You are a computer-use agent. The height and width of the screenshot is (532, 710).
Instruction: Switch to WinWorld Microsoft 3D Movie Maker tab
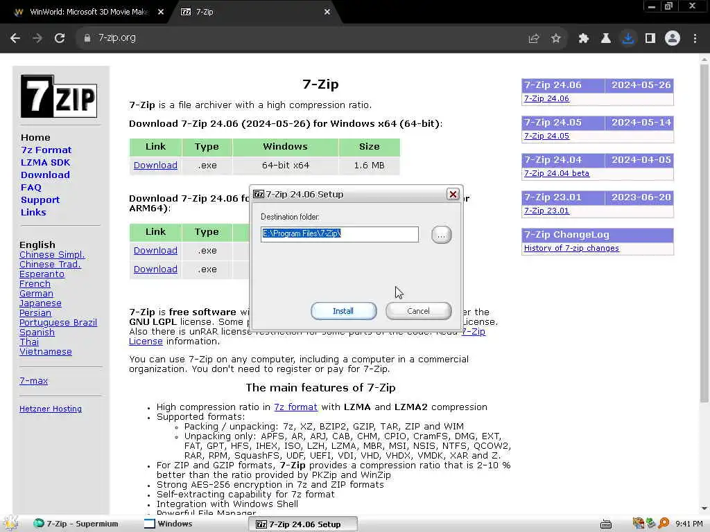[88, 12]
